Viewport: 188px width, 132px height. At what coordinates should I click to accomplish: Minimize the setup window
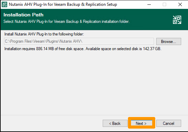coord(149,4)
